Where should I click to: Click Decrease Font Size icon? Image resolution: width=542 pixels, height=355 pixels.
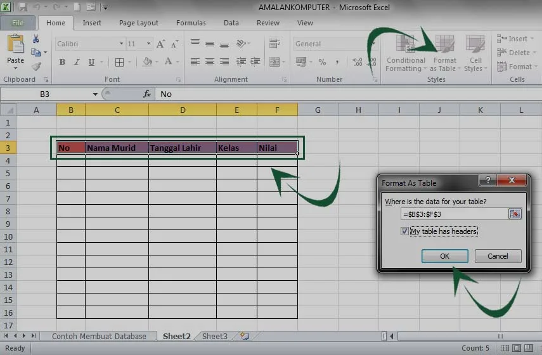[x=175, y=44]
